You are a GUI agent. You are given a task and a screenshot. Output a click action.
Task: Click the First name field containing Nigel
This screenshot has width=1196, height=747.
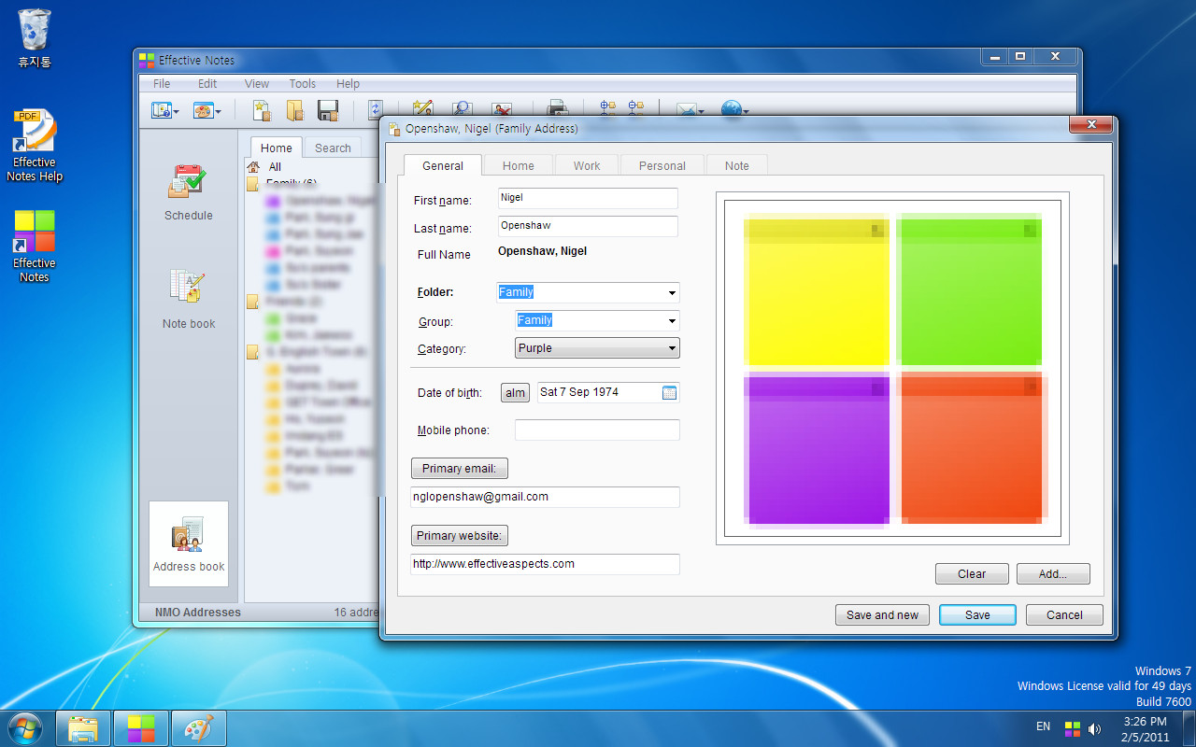coord(588,198)
